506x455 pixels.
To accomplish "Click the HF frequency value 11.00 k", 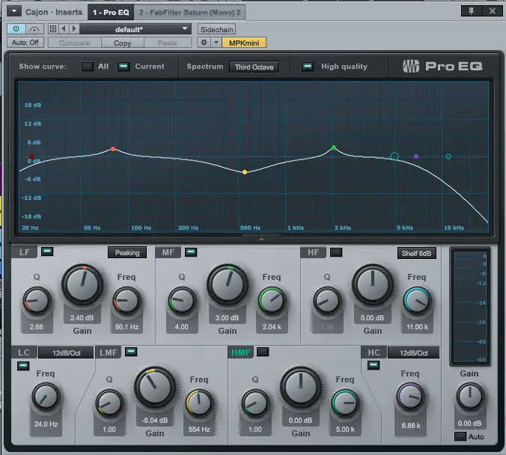I will [417, 327].
